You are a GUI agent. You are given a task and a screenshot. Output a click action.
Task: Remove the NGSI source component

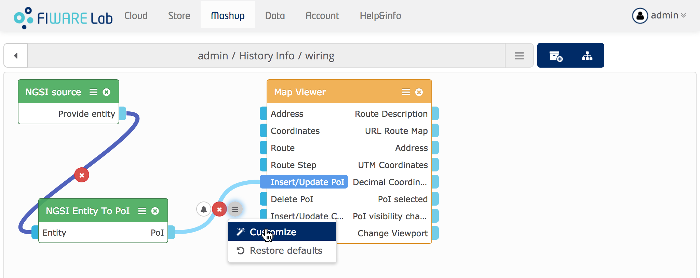pos(107,92)
